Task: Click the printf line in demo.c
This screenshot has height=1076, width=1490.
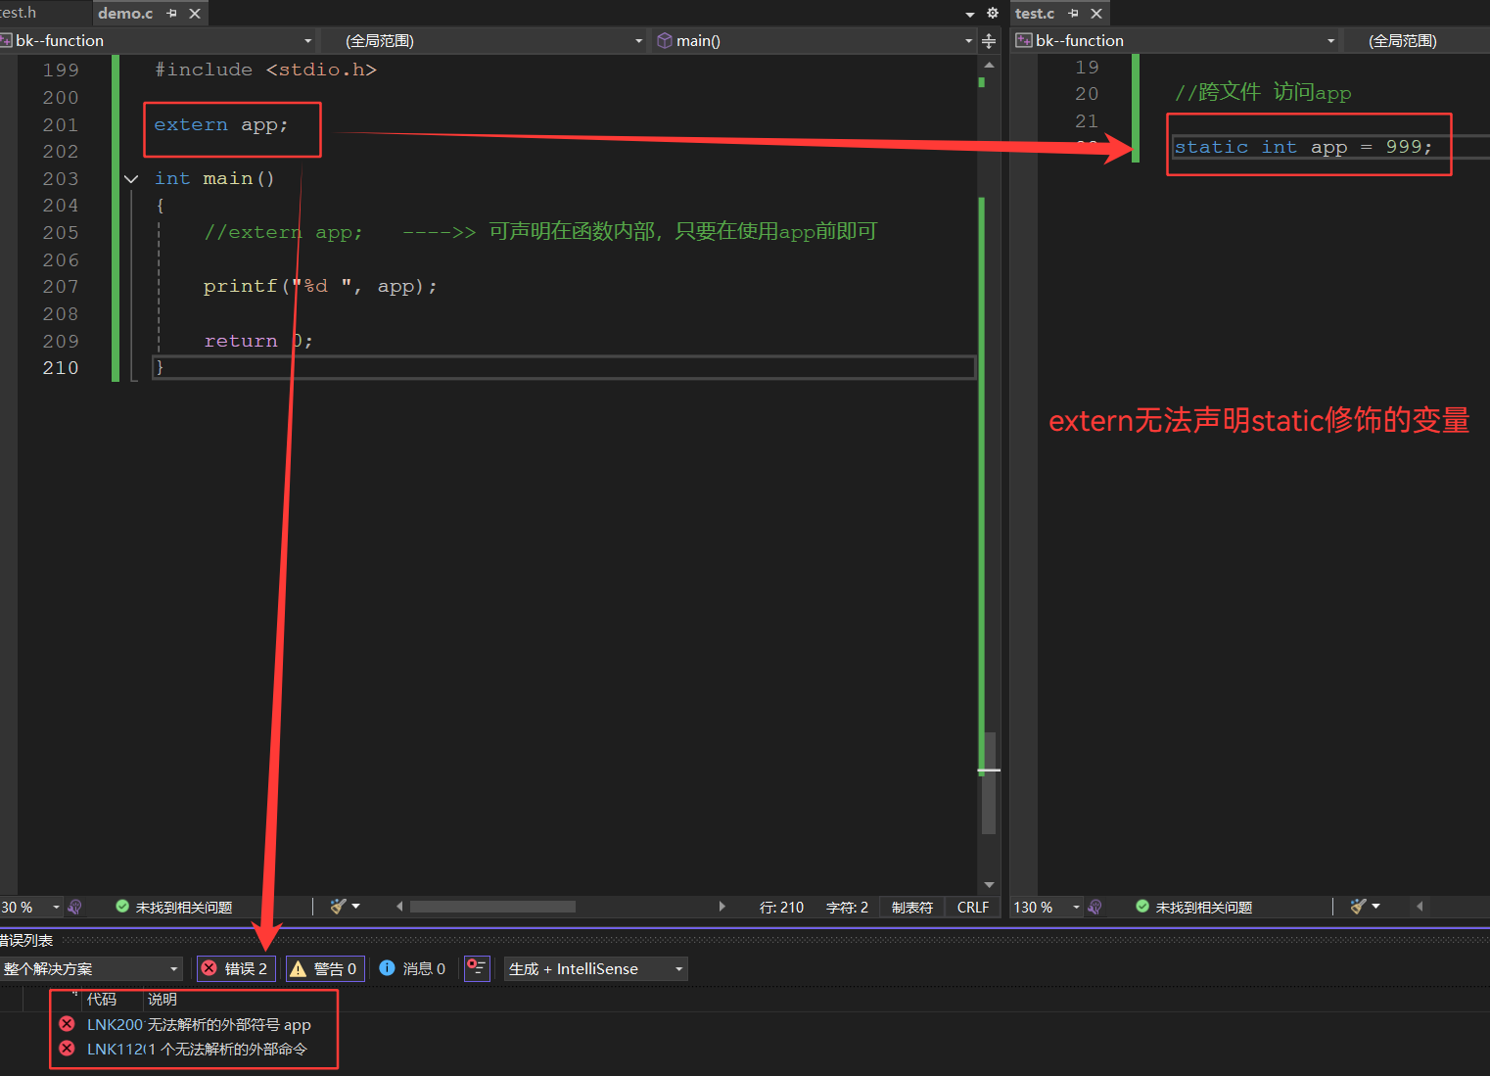Action: coord(320,287)
